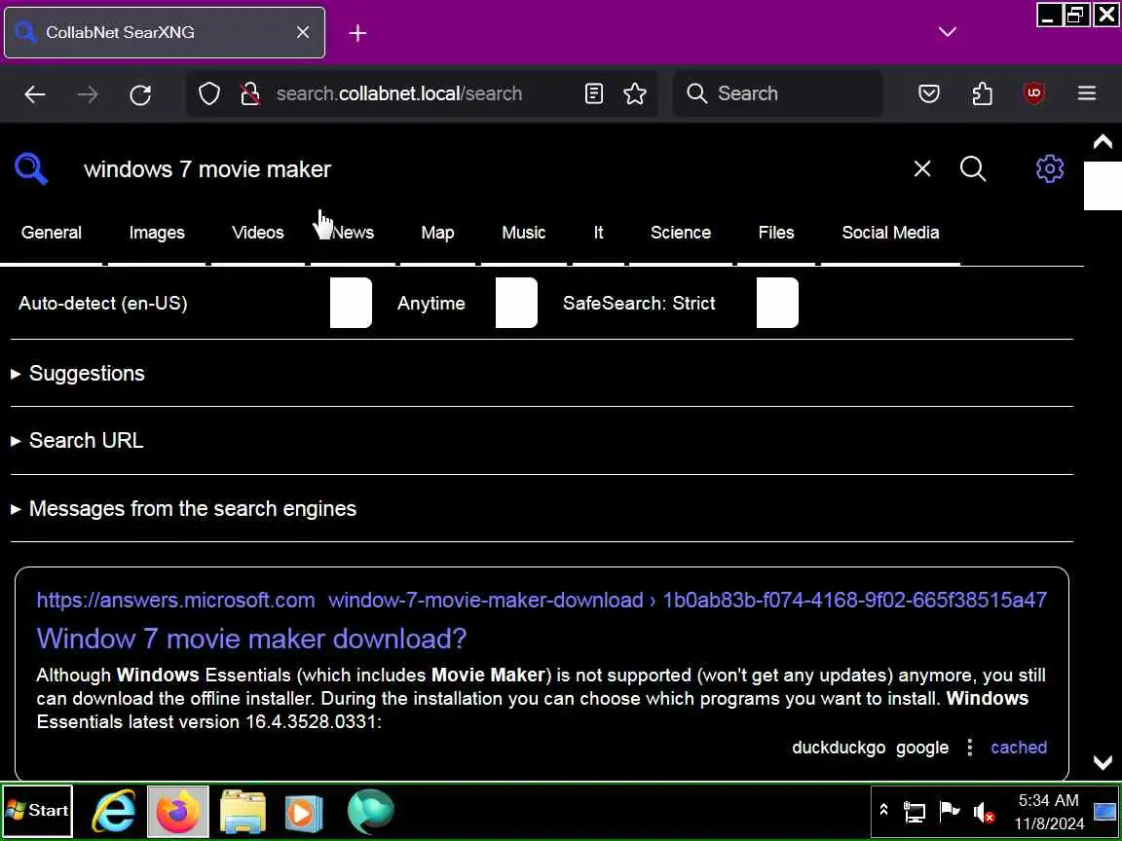Bookmark this page with the star
Image resolution: width=1122 pixels, height=841 pixels.
(x=635, y=93)
